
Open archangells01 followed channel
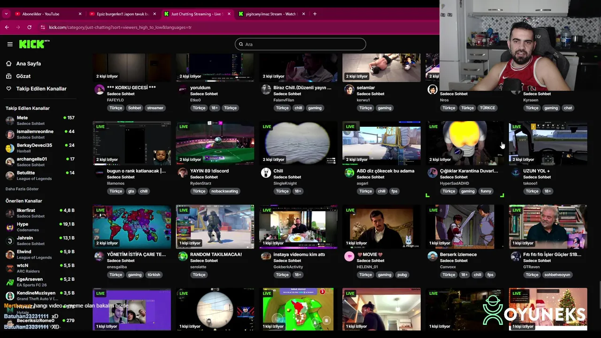click(40, 162)
